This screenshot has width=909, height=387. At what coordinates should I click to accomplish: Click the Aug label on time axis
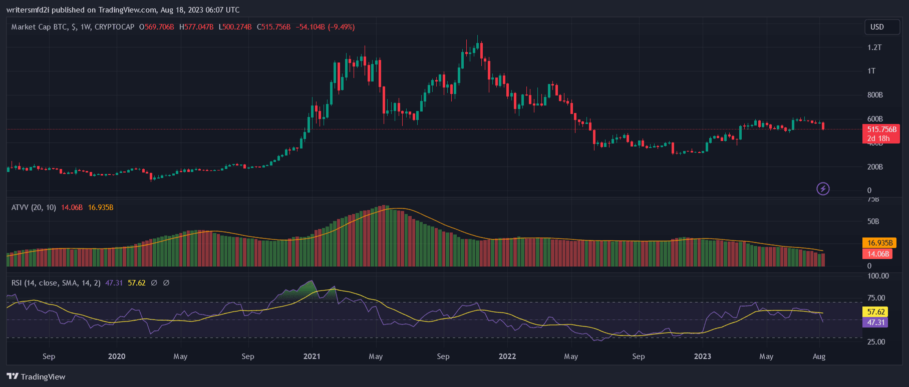tap(819, 356)
